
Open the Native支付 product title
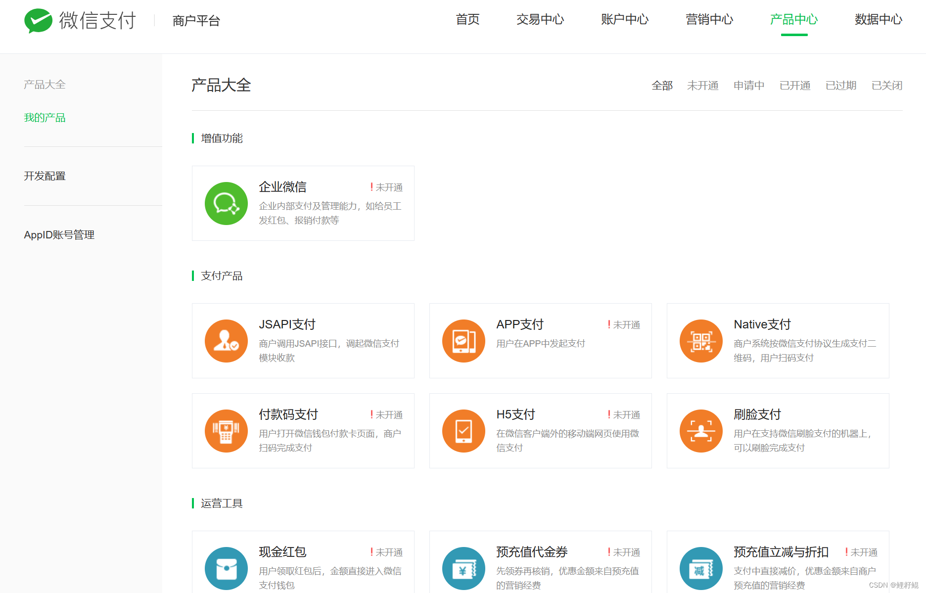coord(762,324)
